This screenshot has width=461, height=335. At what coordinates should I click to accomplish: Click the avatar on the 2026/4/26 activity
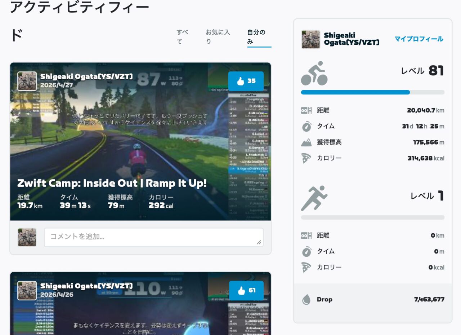click(27, 290)
